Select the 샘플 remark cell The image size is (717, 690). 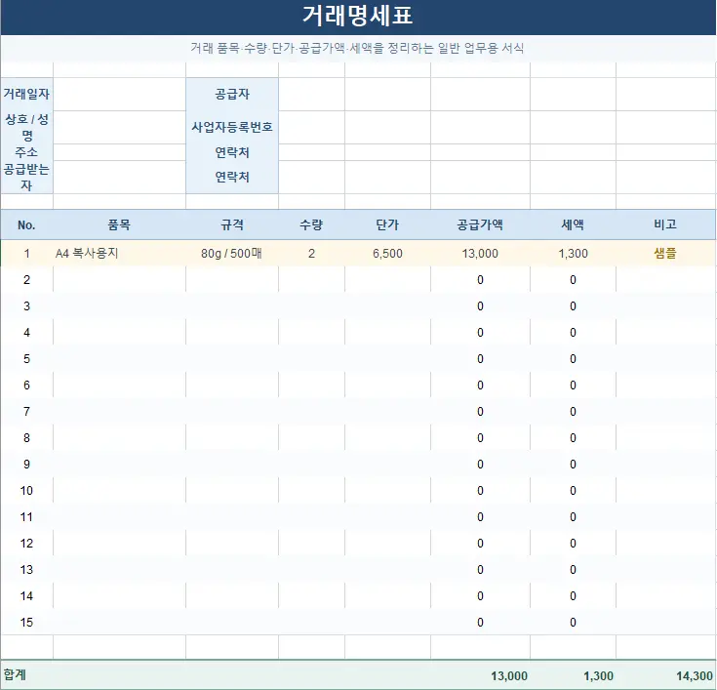(665, 253)
